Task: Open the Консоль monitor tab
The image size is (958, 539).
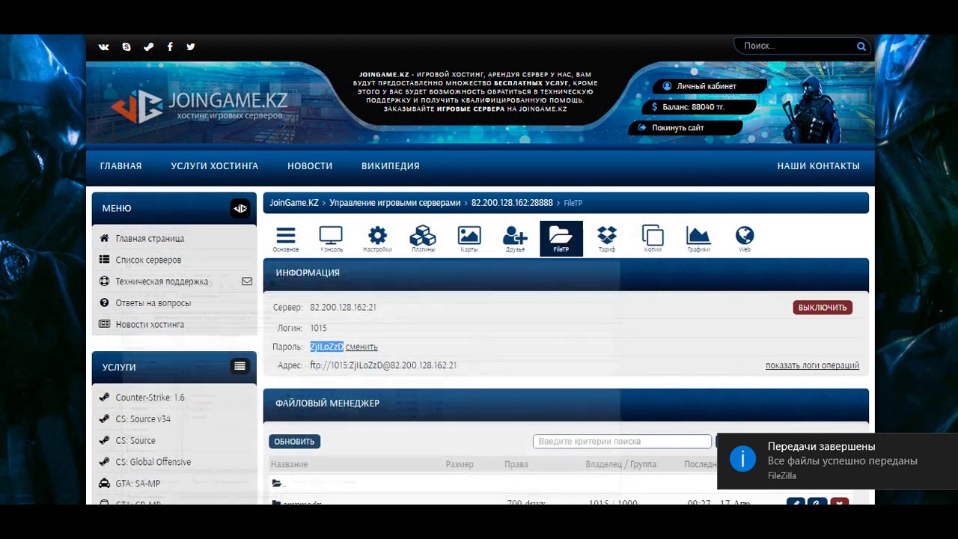Action: click(x=332, y=240)
